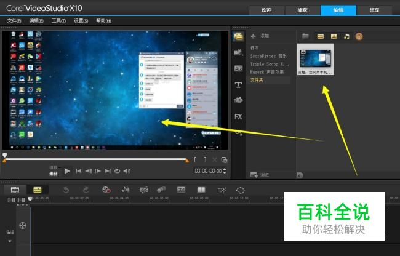
Task: Switch to timeline view
Action: (x=38, y=190)
